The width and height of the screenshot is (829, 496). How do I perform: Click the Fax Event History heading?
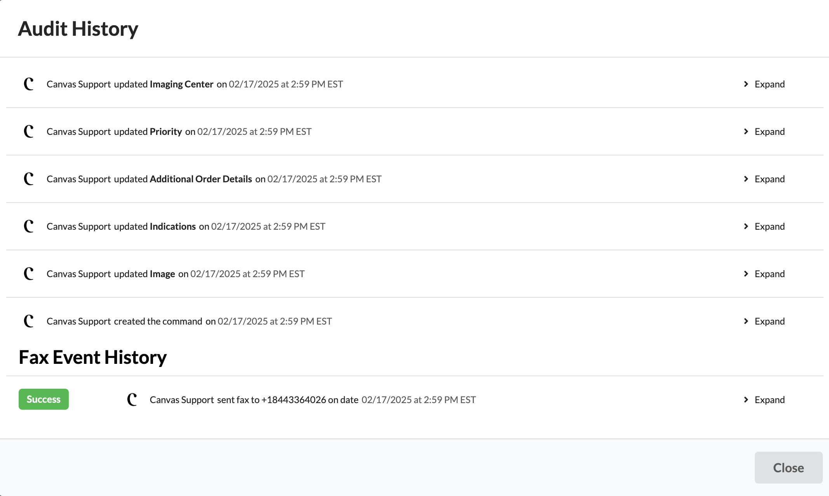tap(92, 357)
